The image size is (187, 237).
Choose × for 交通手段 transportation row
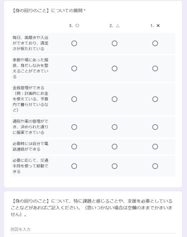[x=155, y=166]
